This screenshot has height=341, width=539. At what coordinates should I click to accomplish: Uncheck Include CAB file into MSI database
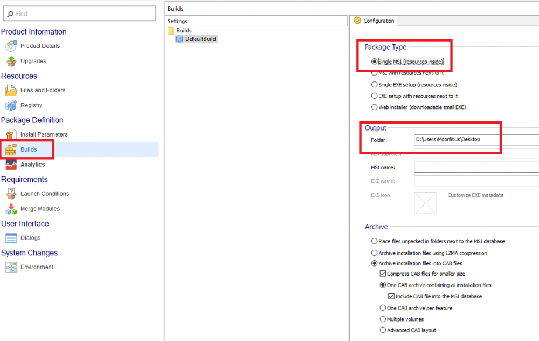tap(391, 296)
